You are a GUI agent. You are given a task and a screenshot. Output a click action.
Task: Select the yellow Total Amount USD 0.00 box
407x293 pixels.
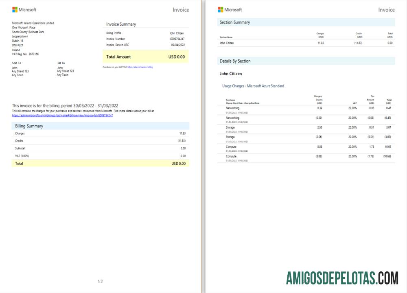pos(146,57)
